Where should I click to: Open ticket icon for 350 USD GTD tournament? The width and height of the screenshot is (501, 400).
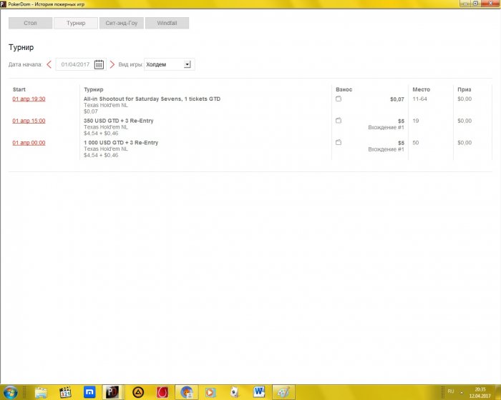pyautogui.click(x=339, y=121)
